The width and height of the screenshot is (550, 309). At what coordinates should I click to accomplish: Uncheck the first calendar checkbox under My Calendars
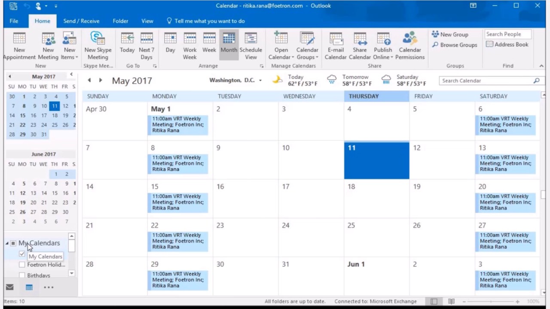(x=22, y=254)
